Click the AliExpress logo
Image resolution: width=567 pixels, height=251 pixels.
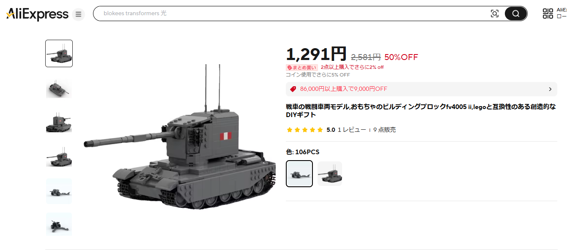[x=37, y=14]
